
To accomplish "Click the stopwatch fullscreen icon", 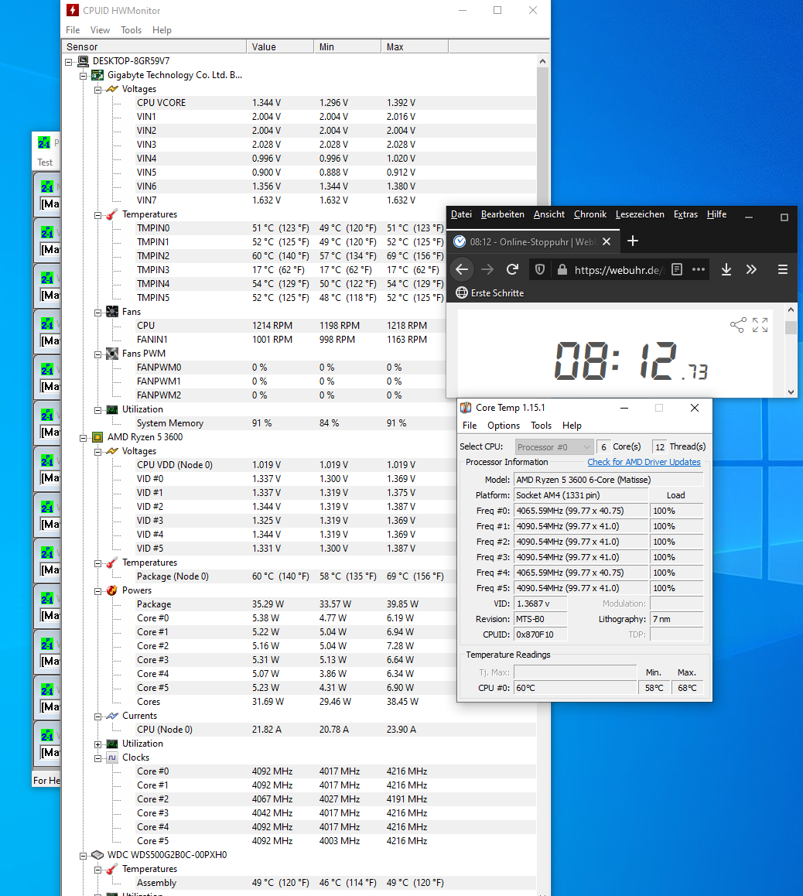I will [760, 325].
